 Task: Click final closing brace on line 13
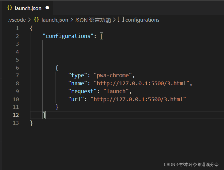tap(31, 123)
